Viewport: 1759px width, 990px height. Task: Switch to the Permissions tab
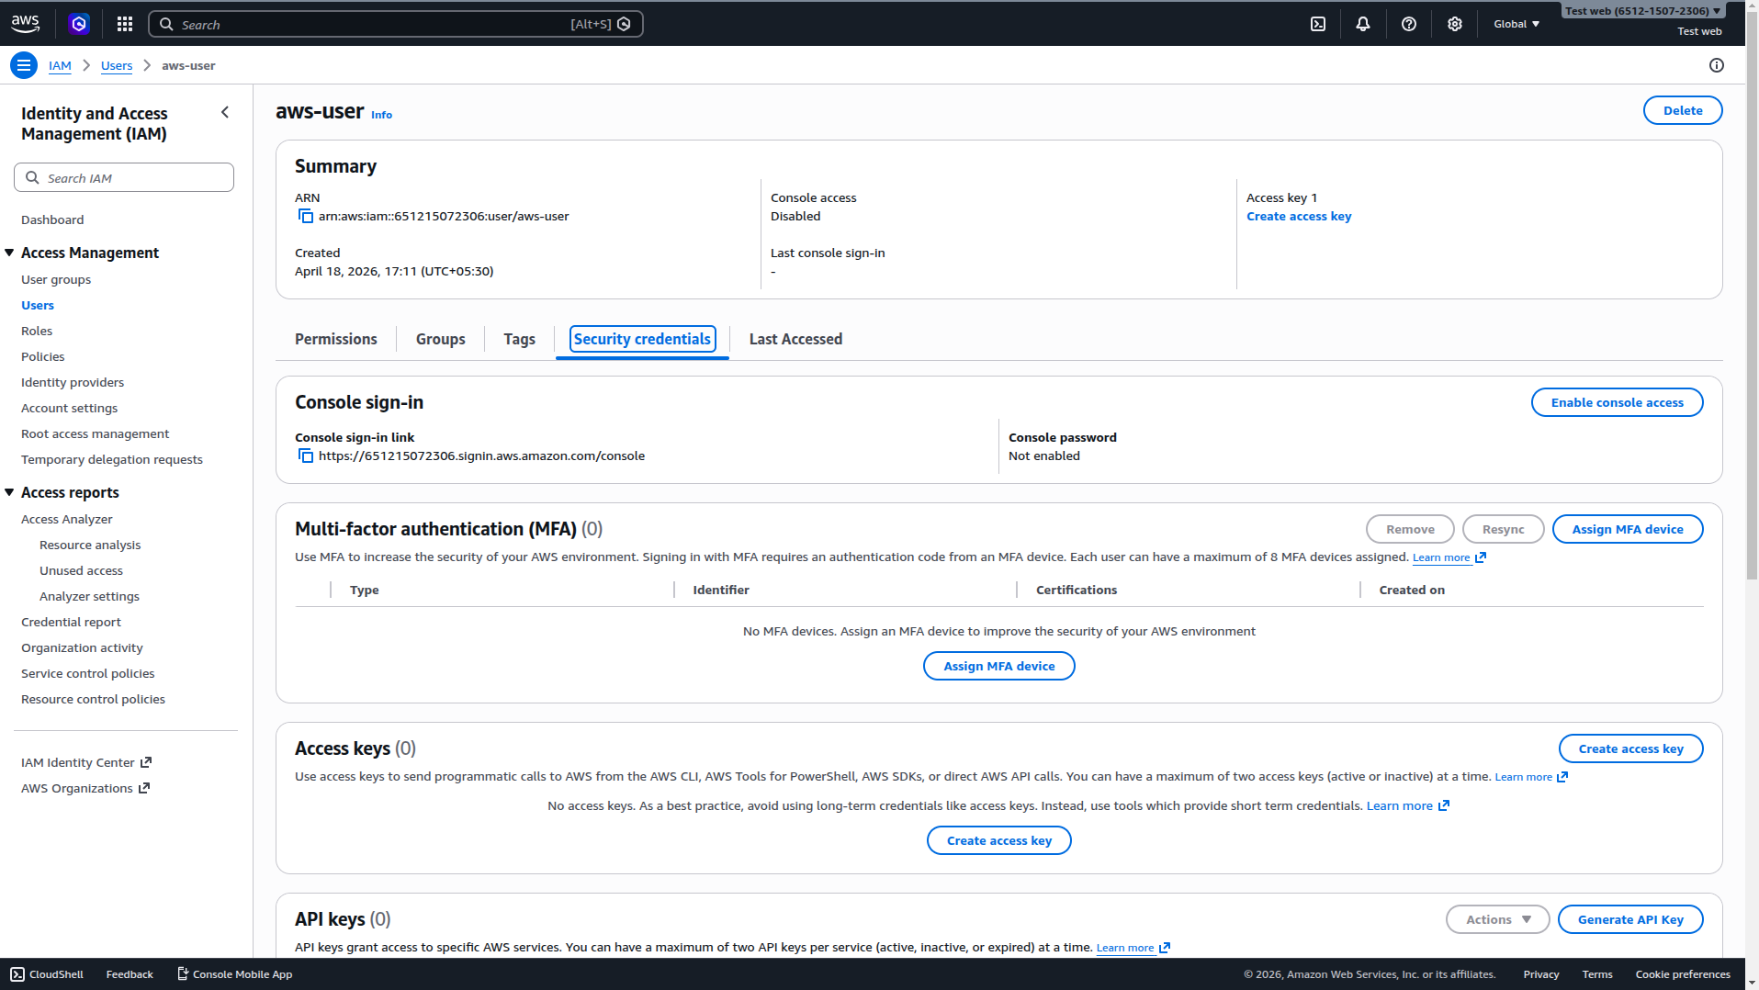click(x=336, y=339)
